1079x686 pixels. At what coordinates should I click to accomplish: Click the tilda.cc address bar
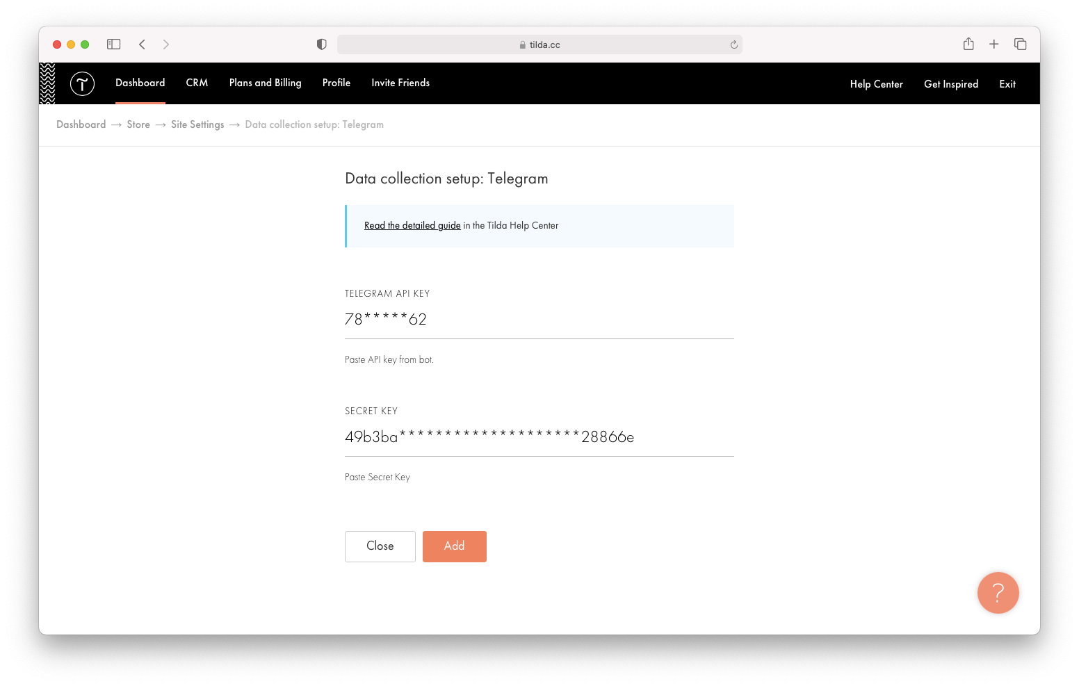pos(539,44)
